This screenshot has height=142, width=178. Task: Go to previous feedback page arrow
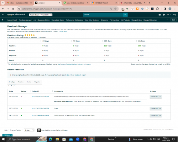tap(9, 86)
